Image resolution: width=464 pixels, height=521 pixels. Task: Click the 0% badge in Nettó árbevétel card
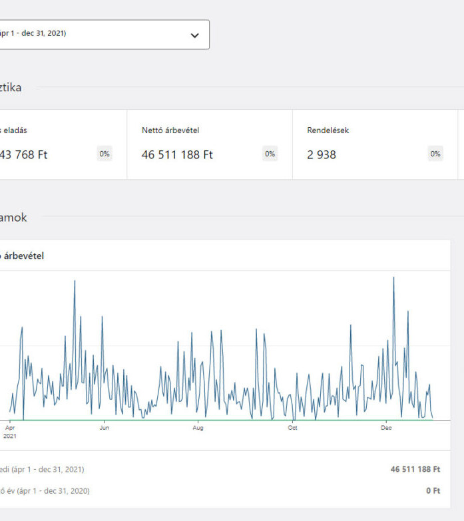click(270, 154)
